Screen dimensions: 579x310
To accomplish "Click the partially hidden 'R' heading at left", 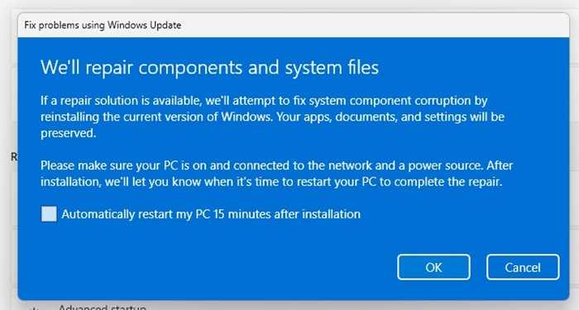I will [x=14, y=157].
